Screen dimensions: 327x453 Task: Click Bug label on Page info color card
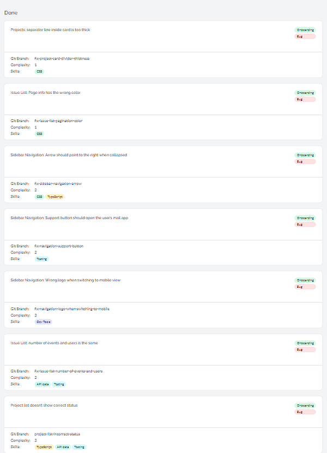pos(305,99)
